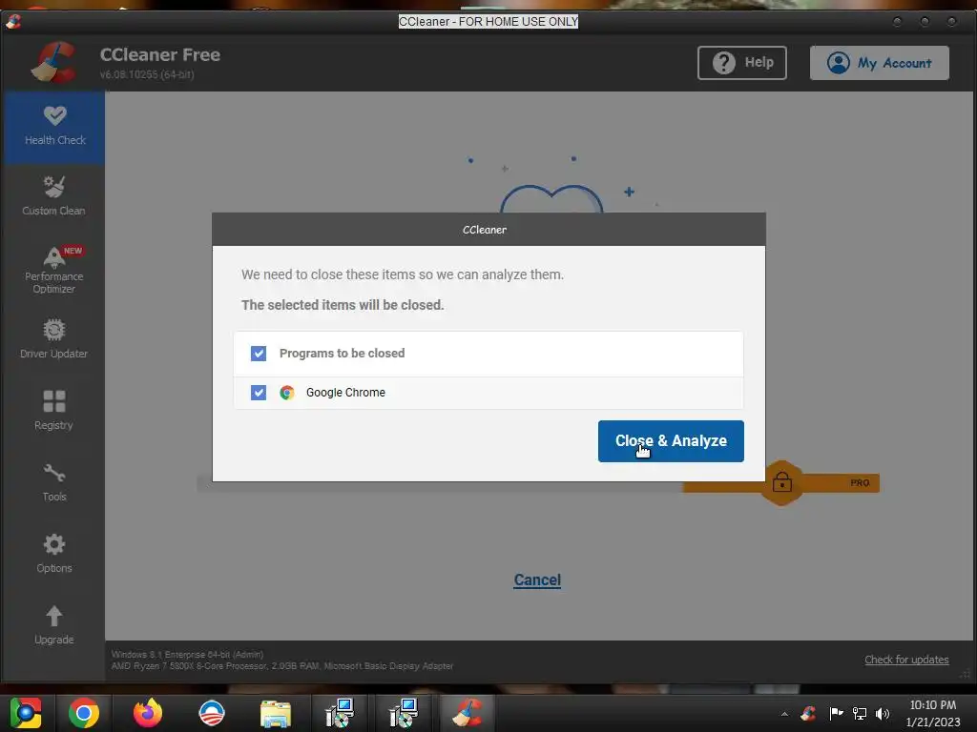Click the Cancel link

click(x=537, y=580)
